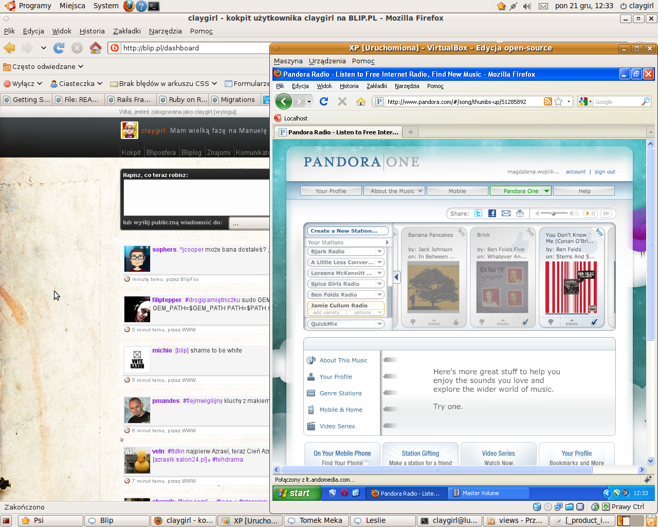Show earlier songs with the left arrow

[x=396, y=277]
